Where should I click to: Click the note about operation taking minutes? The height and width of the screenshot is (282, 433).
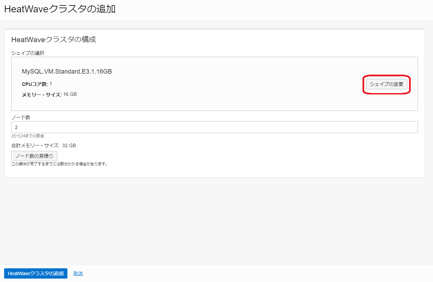point(60,164)
